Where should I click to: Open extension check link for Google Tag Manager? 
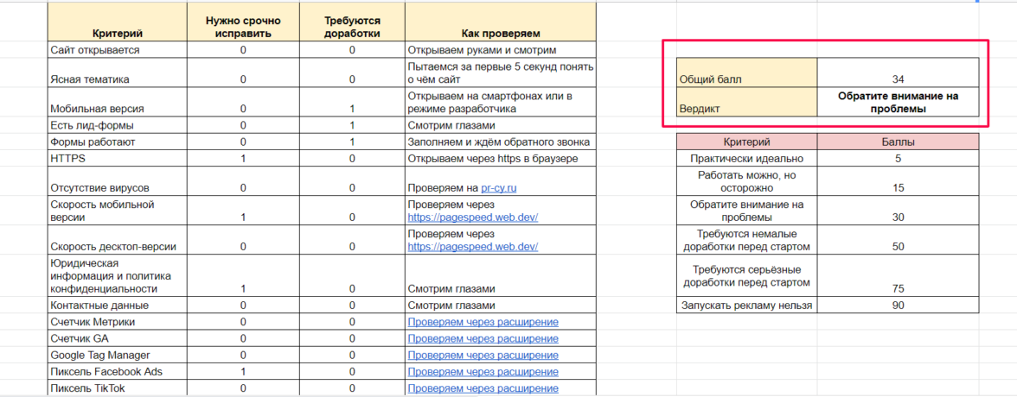[x=483, y=356]
